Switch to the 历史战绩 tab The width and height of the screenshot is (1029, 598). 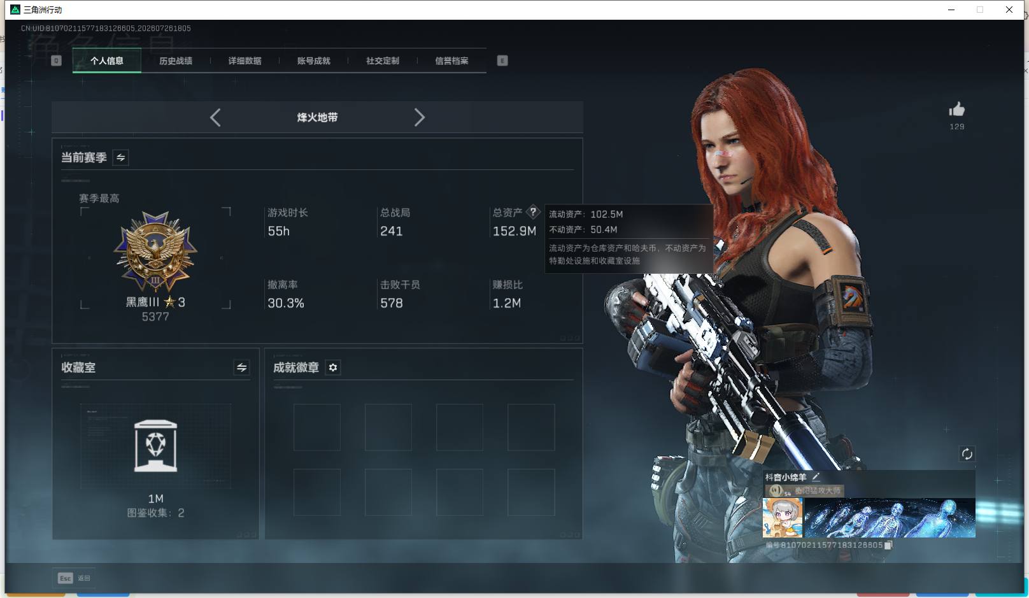point(176,61)
